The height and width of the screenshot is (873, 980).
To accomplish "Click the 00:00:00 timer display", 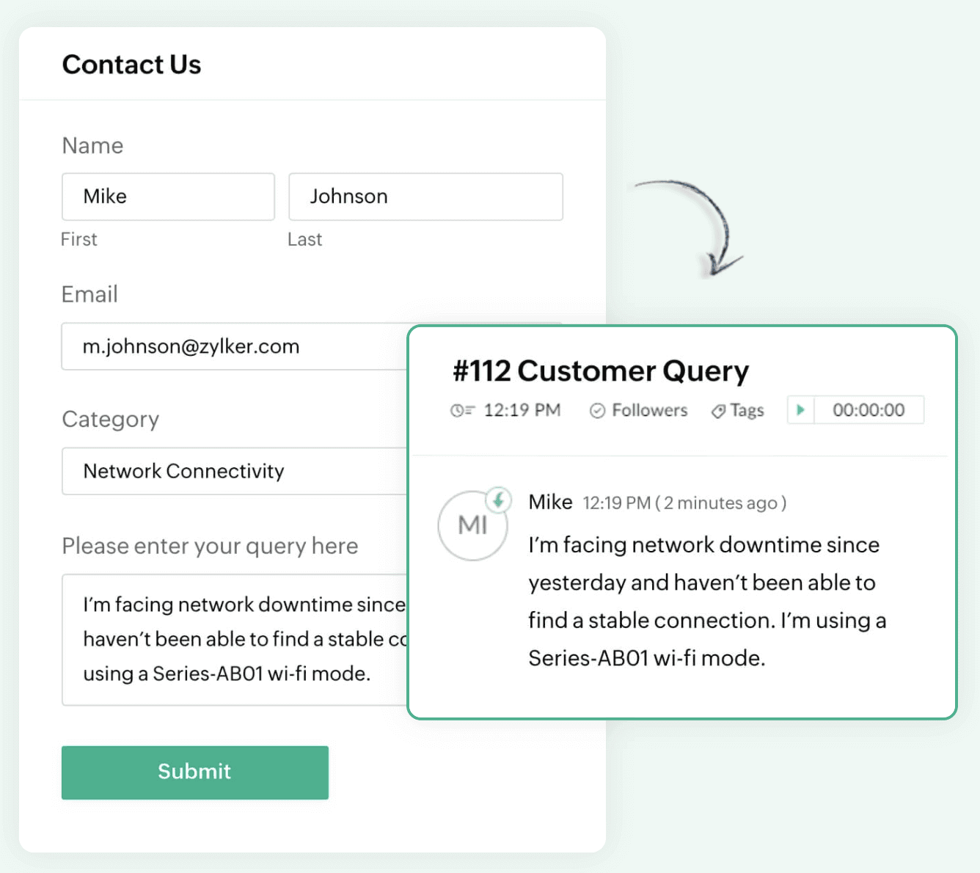I will pyautogui.click(x=869, y=410).
